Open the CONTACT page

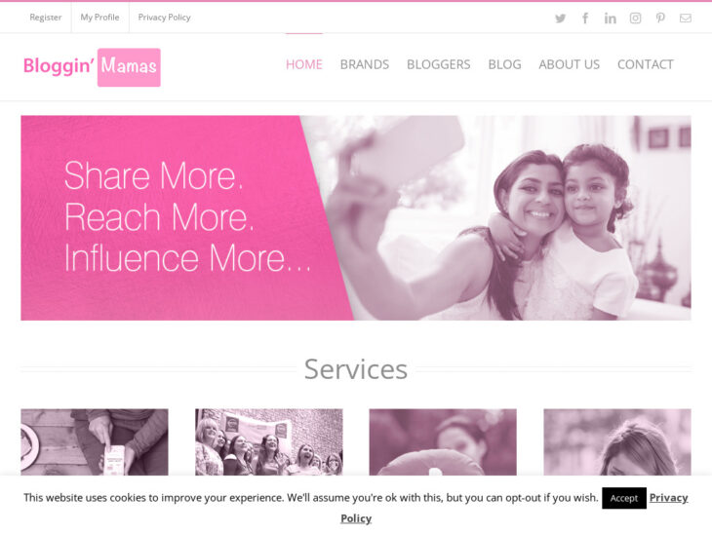[x=646, y=64]
